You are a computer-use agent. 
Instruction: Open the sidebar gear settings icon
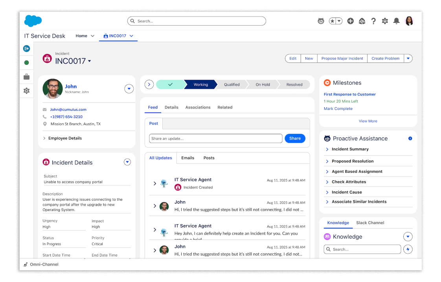[x=26, y=91]
